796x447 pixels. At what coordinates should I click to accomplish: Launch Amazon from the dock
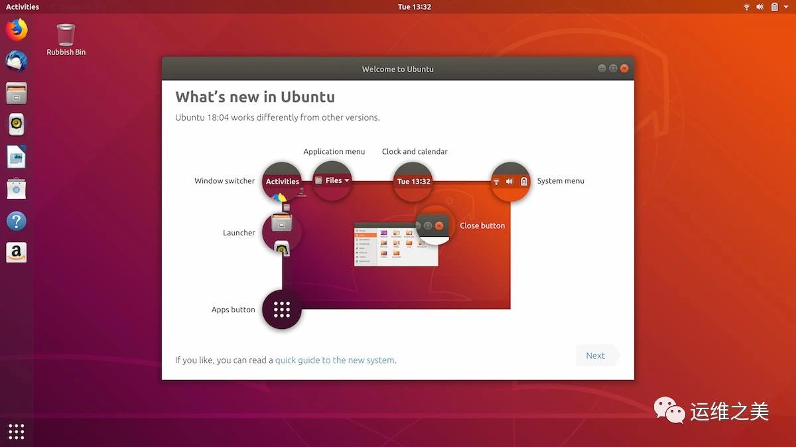(17, 252)
